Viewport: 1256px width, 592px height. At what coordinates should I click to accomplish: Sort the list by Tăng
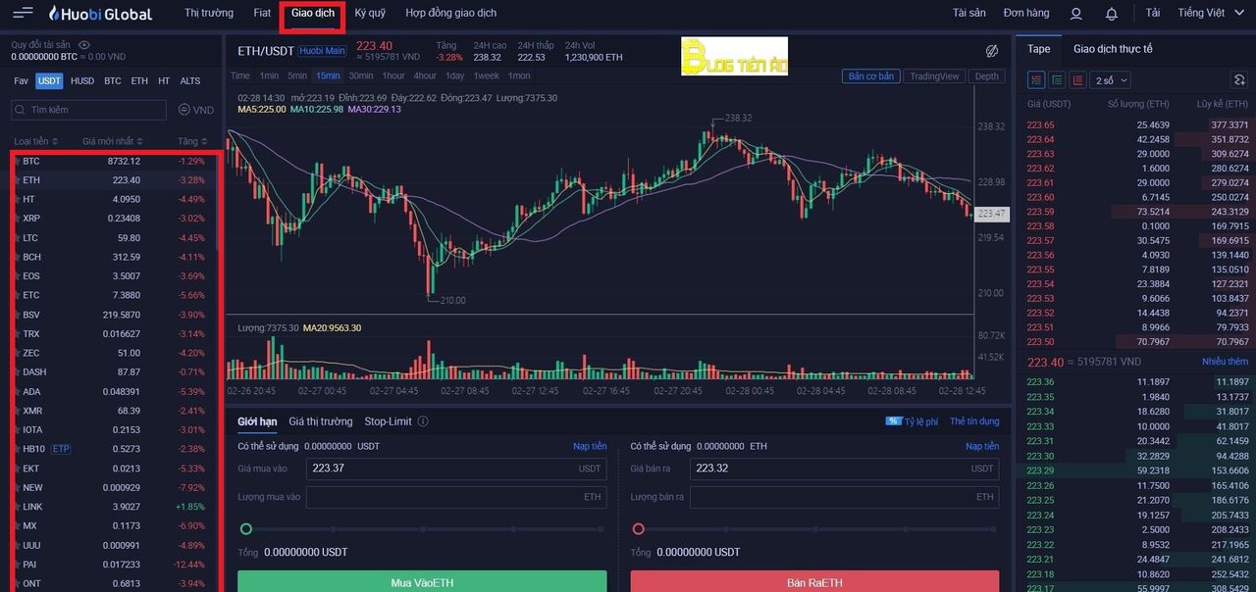coord(190,141)
